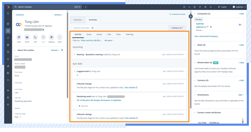Open the Marketing megaphone sidebar icon
Viewport: 251px width, 132px height.
[8, 38]
